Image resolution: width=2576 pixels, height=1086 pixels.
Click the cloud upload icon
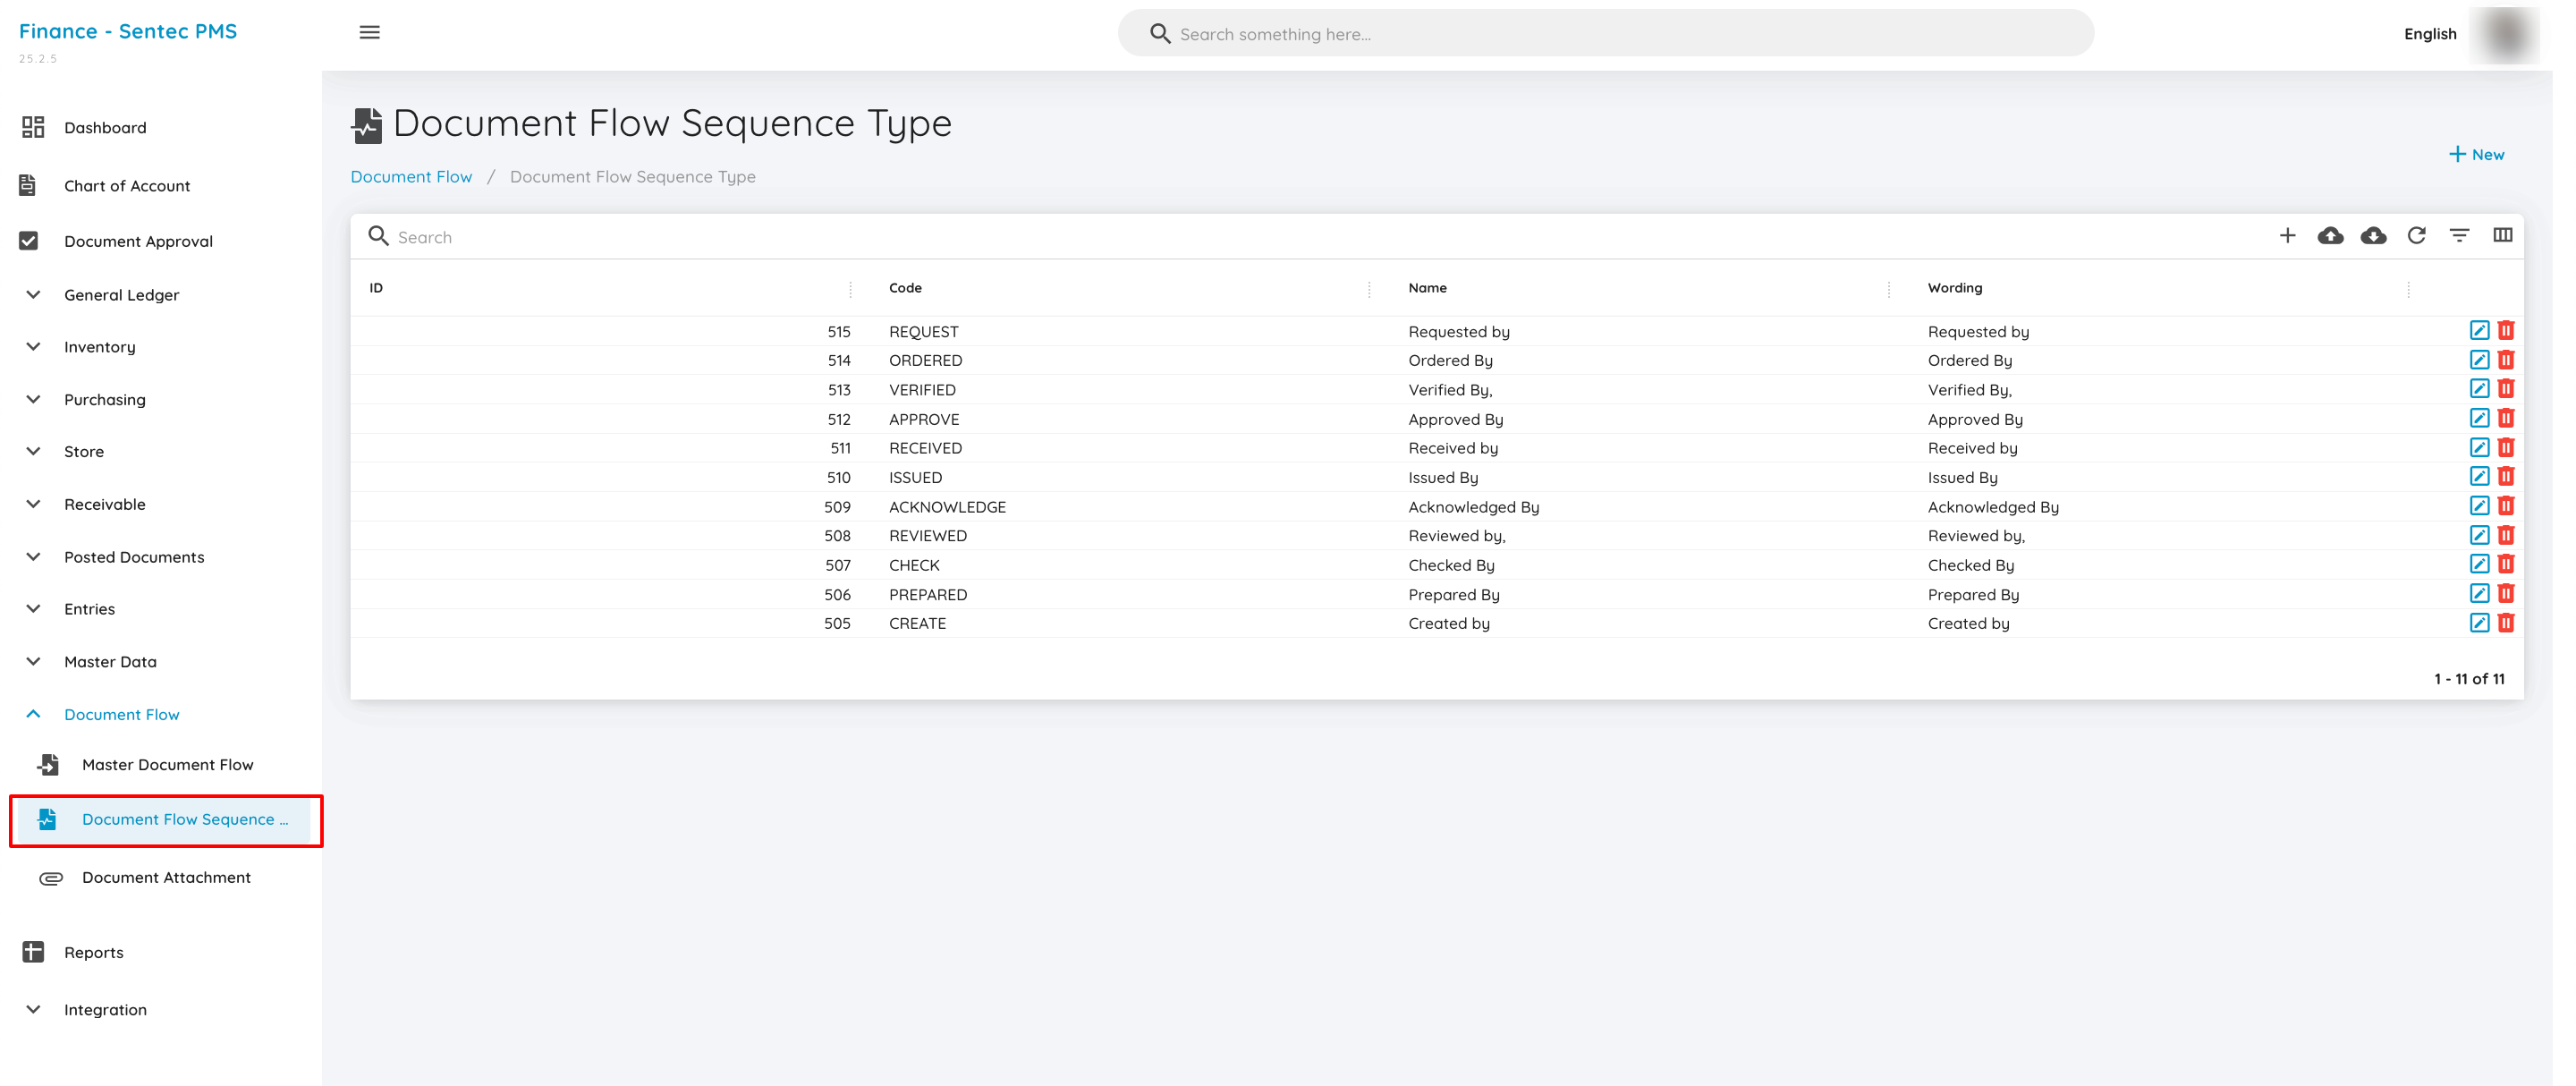(2330, 236)
